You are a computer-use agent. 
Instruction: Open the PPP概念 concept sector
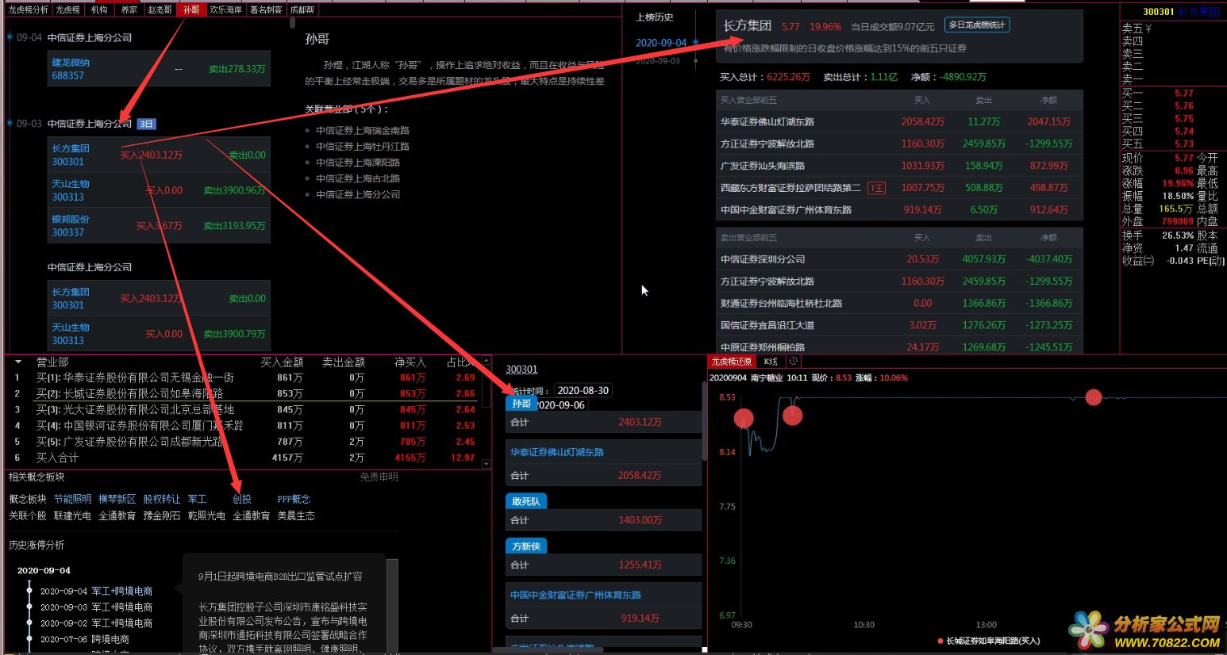294,499
